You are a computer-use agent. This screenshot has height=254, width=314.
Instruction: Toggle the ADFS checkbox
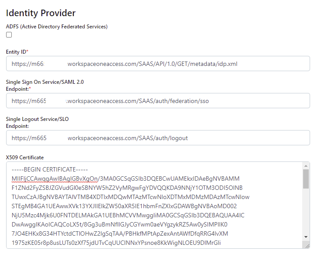pos(9,35)
